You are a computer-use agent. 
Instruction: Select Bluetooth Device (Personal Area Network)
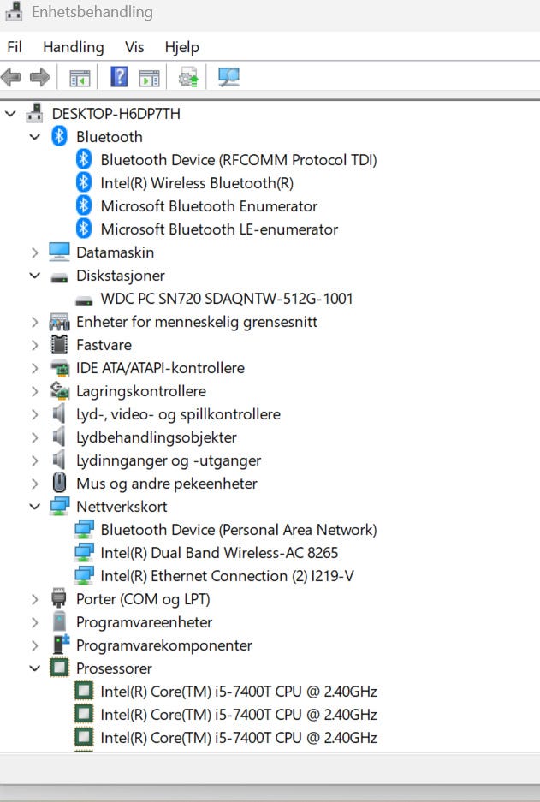(239, 529)
